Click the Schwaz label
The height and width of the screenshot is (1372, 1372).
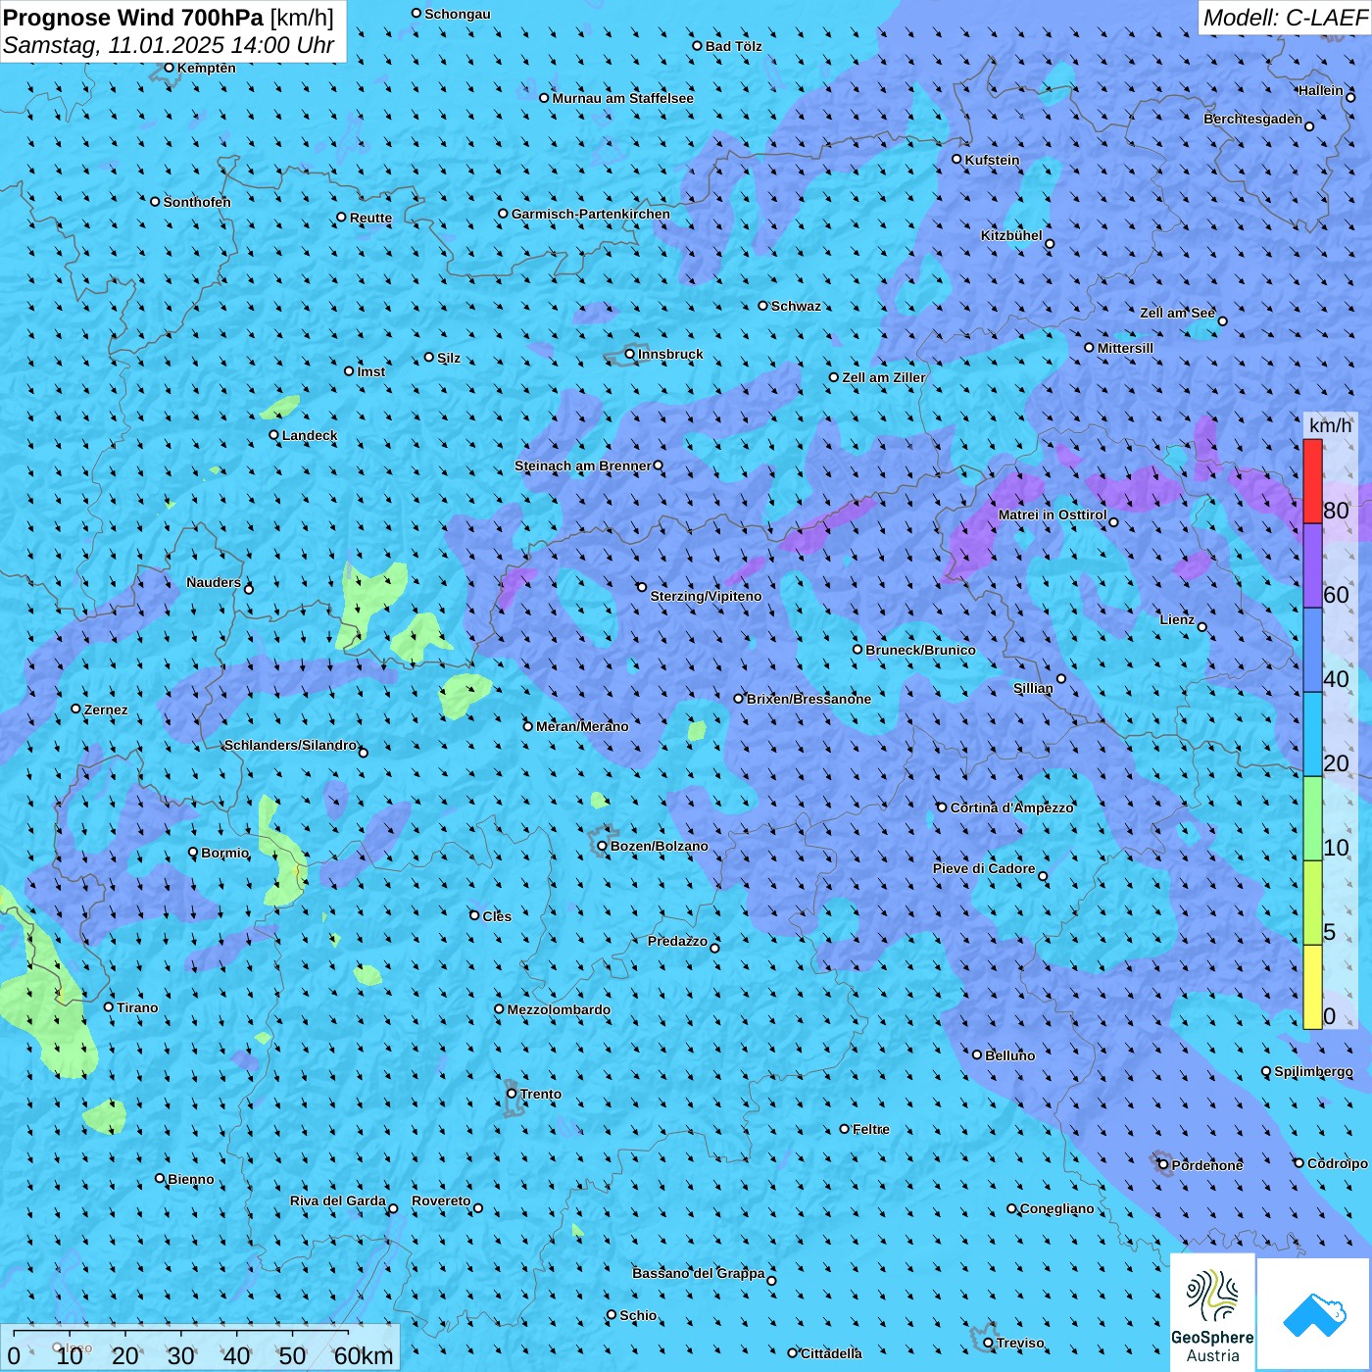(x=796, y=306)
